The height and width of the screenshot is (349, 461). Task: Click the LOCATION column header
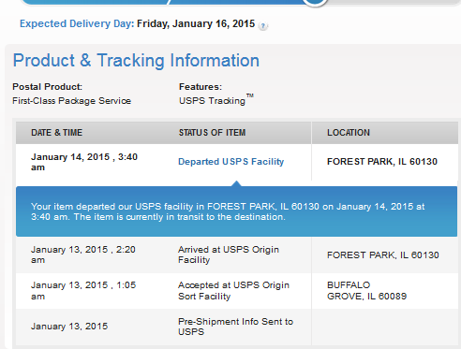coord(349,133)
